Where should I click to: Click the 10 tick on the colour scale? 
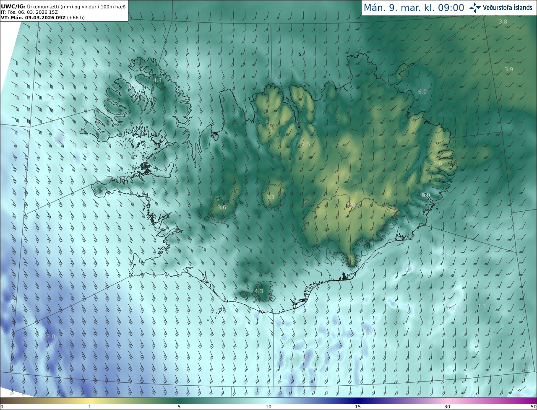268,407
